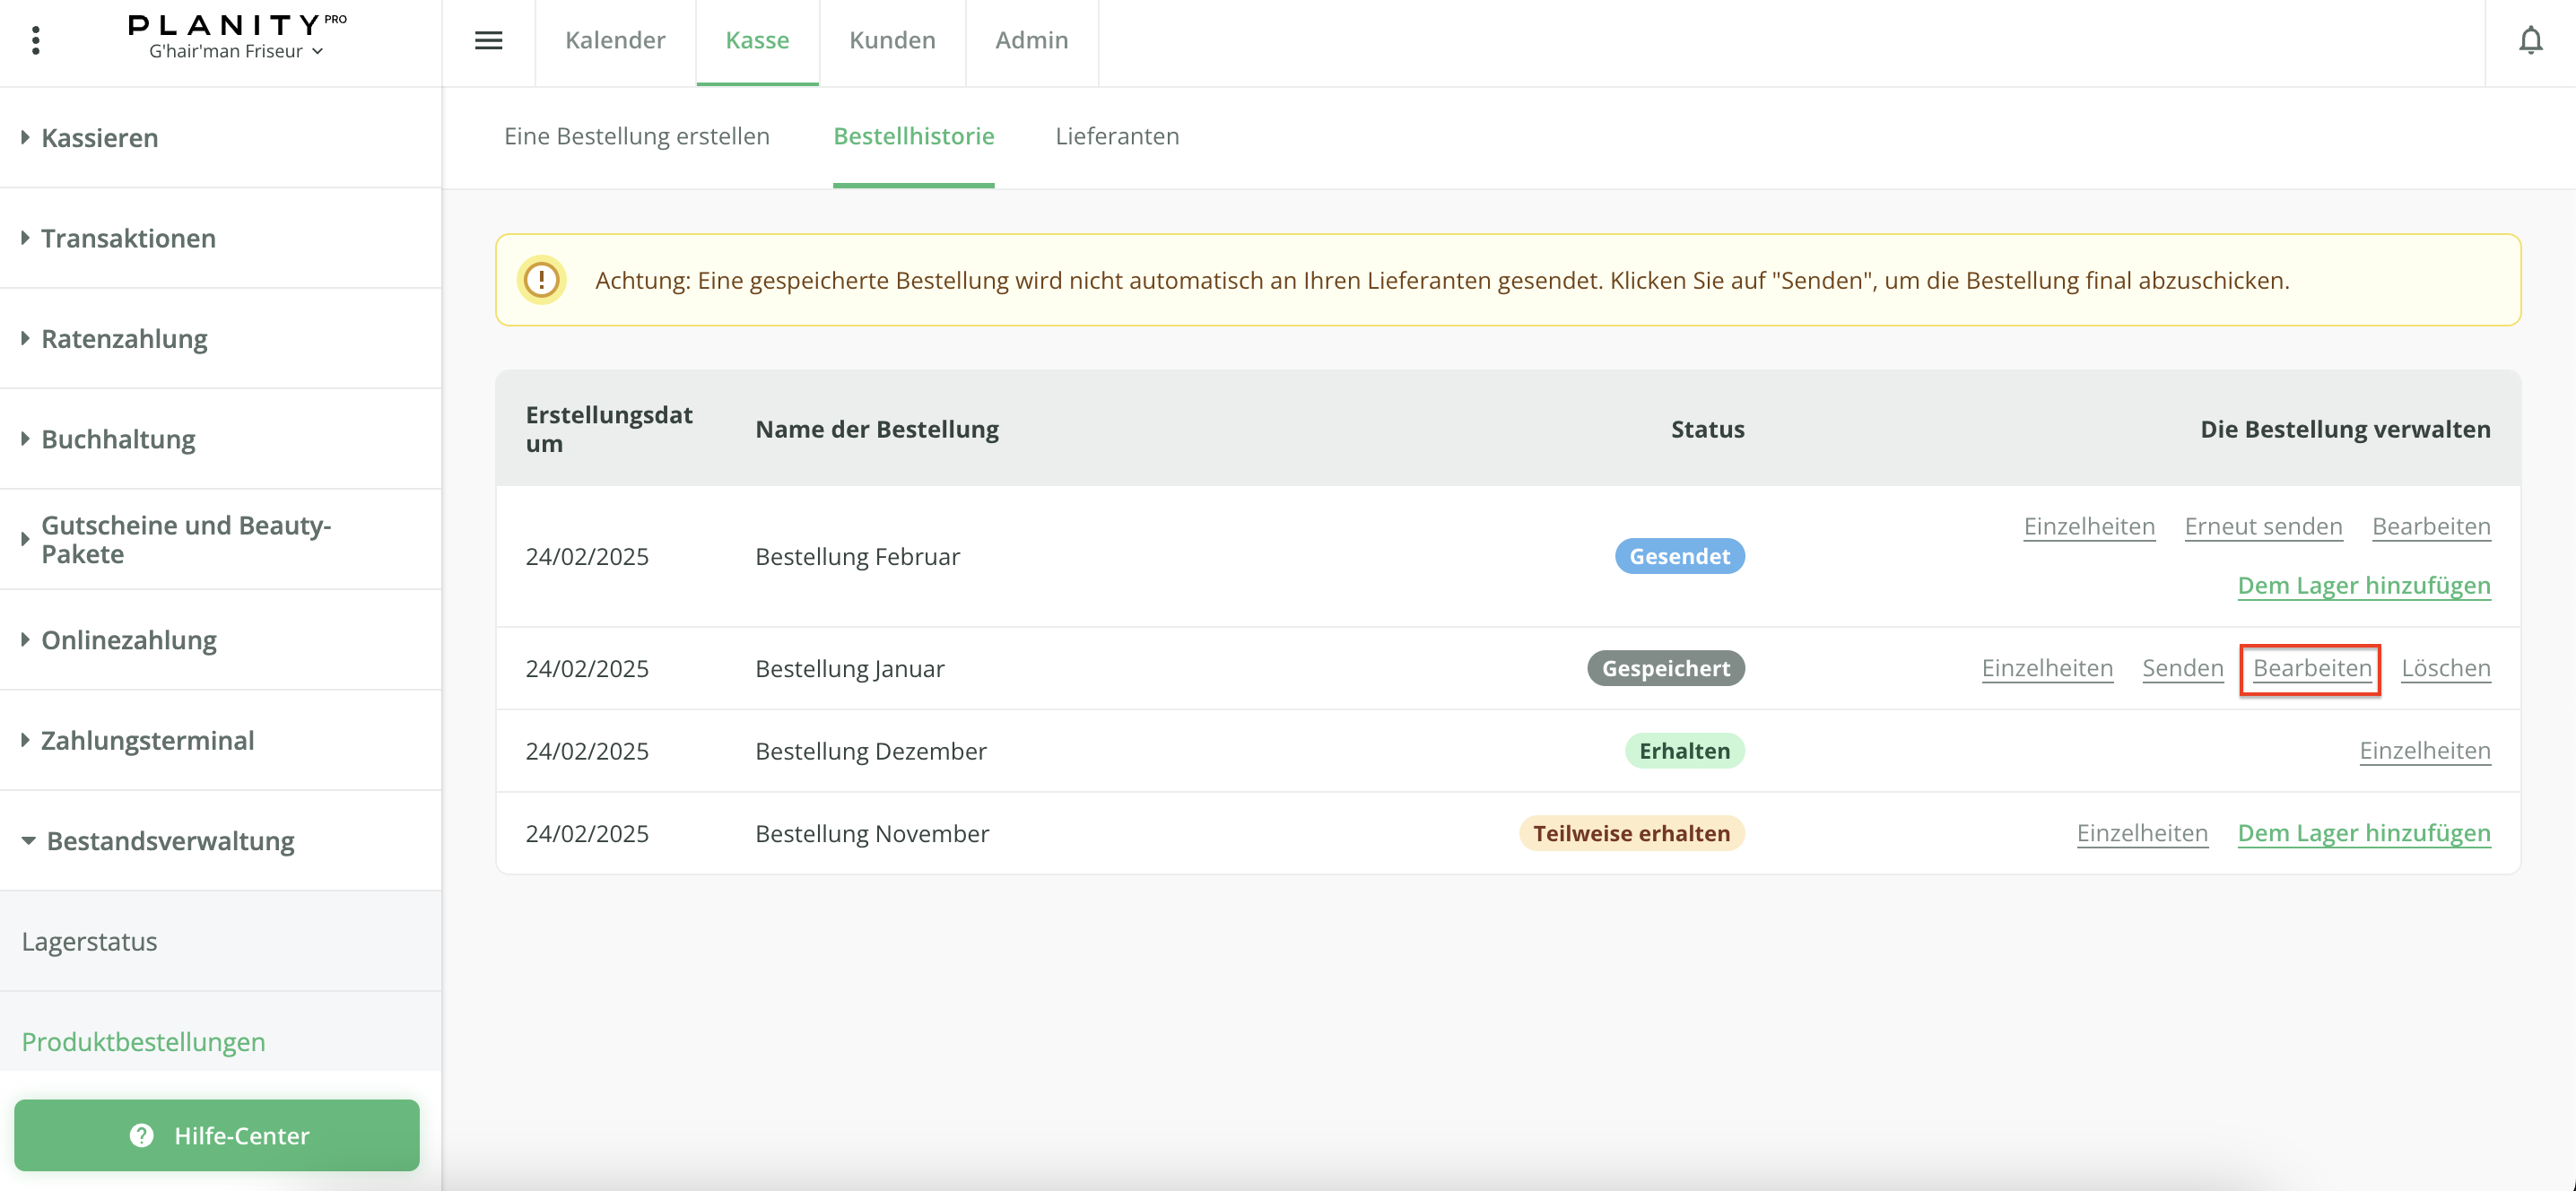Open the notifications bell icon
Viewport: 2576px width, 1191px height.
pyautogui.click(x=2530, y=41)
